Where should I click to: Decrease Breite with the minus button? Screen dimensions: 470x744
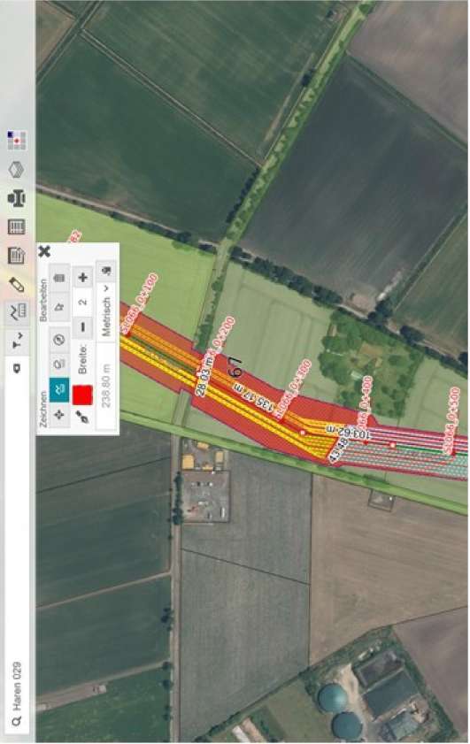click(83, 327)
